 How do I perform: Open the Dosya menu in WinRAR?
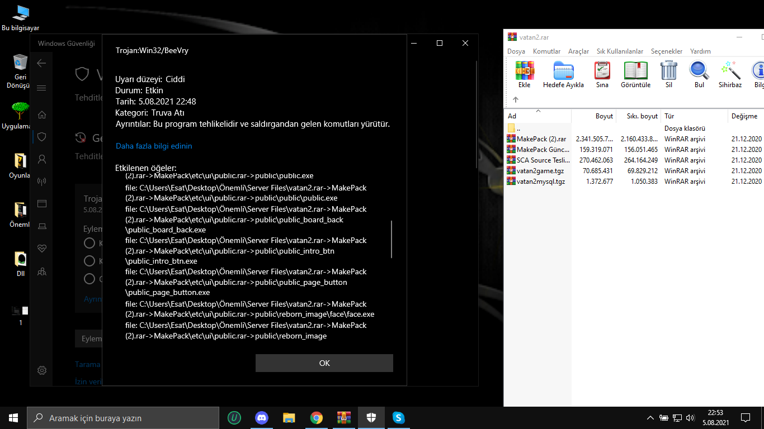pyautogui.click(x=516, y=51)
